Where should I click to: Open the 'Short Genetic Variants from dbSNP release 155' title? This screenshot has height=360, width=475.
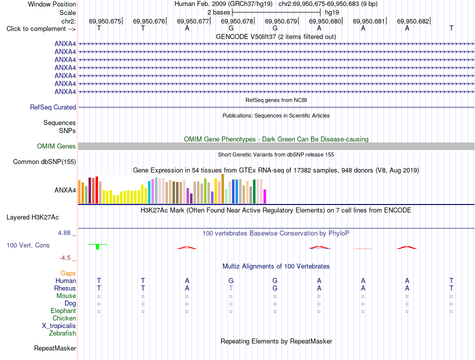point(276,154)
